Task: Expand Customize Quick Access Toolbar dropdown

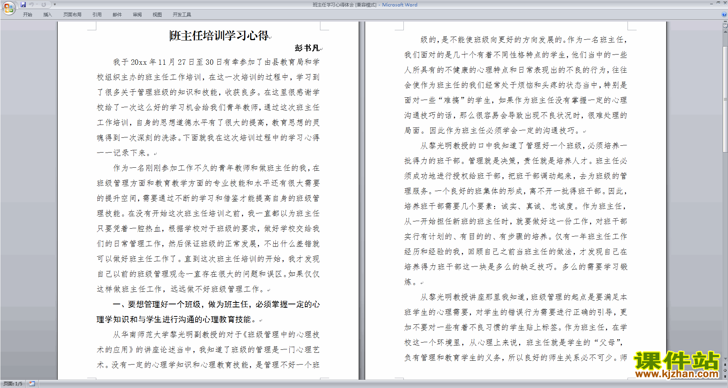Action: (x=55, y=5)
